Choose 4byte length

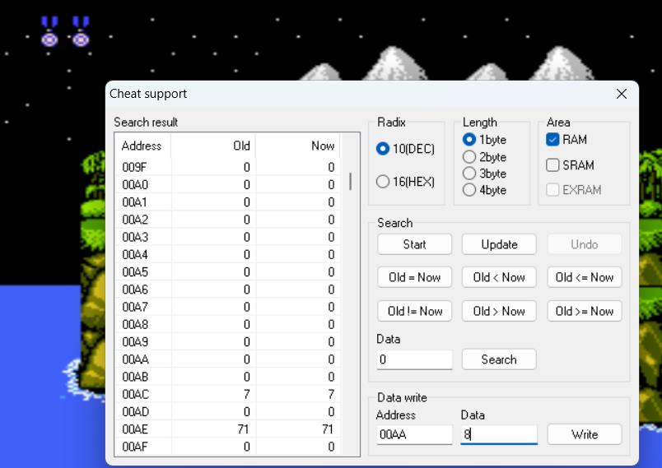tap(484, 190)
